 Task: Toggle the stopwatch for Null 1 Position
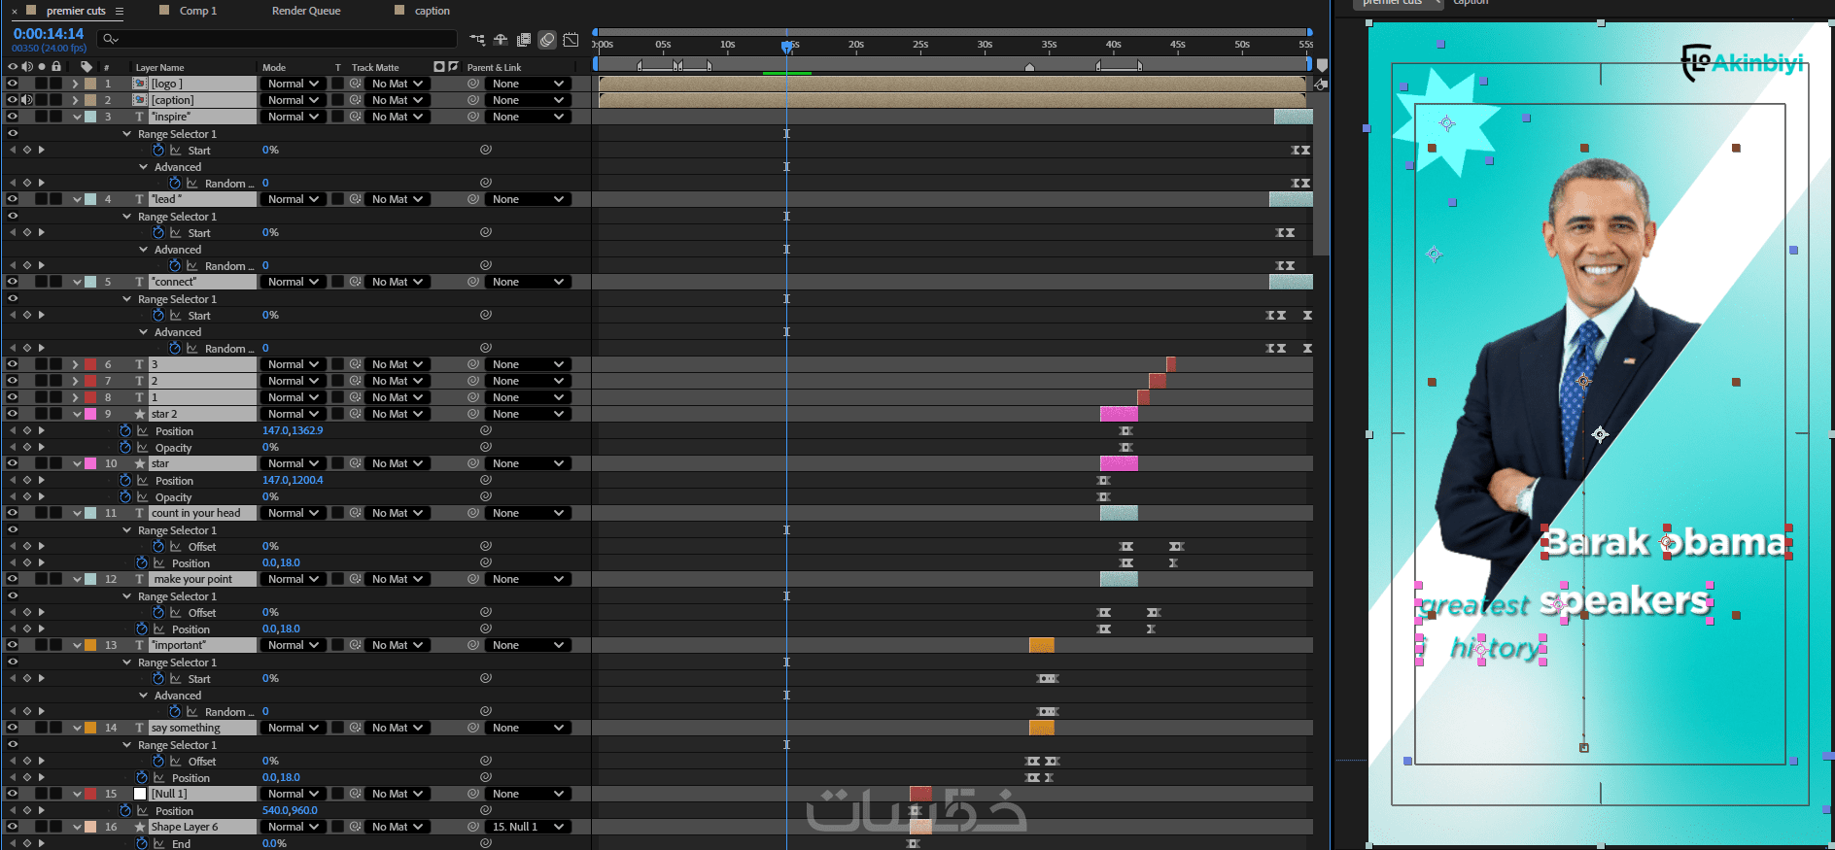125,810
